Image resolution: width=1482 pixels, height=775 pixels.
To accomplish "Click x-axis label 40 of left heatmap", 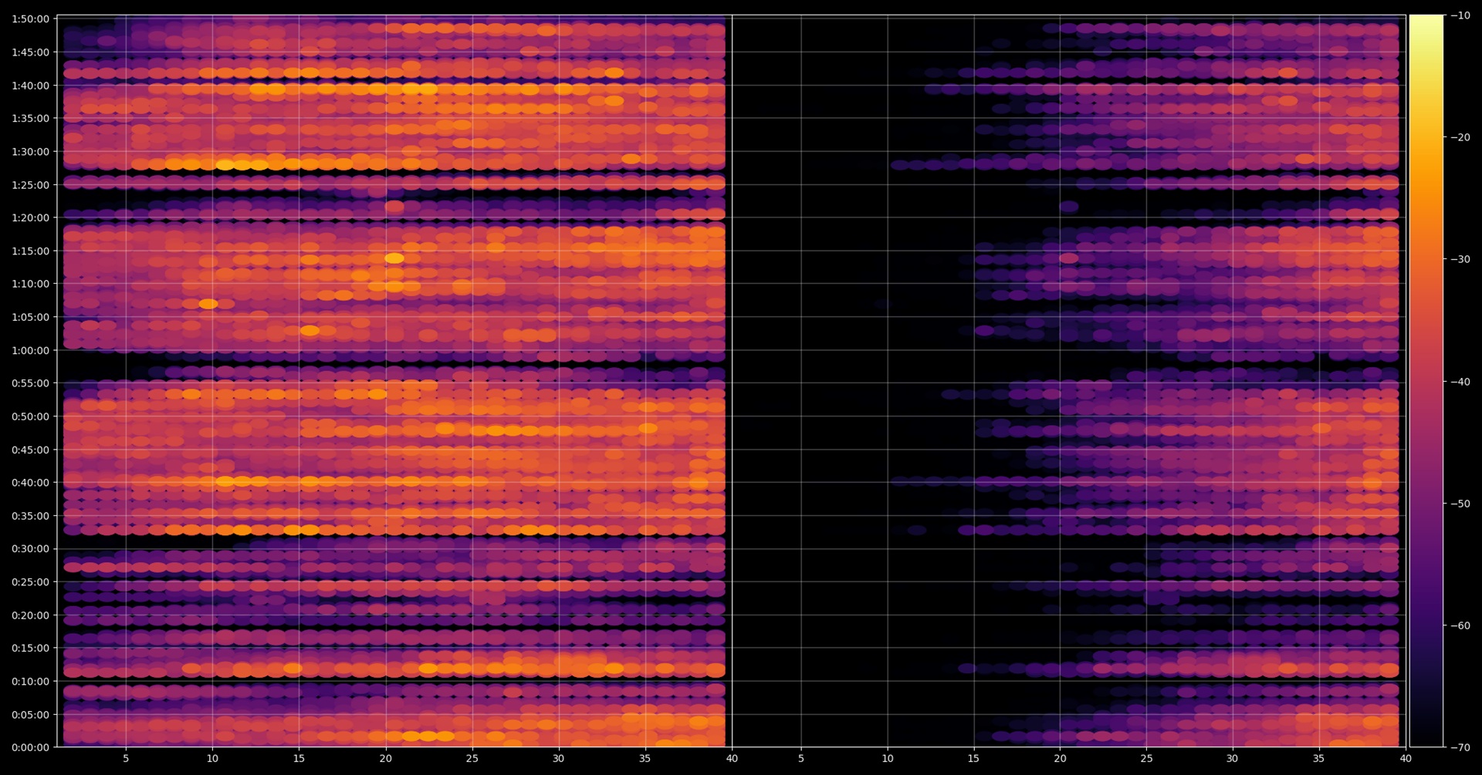I will click(732, 759).
